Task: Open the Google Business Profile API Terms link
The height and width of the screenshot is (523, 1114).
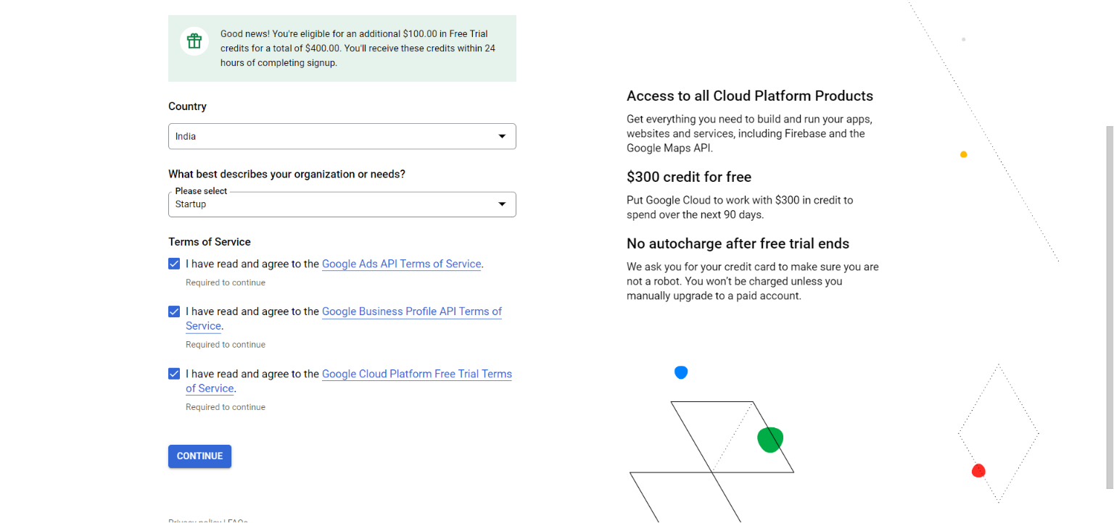Action: [412, 311]
